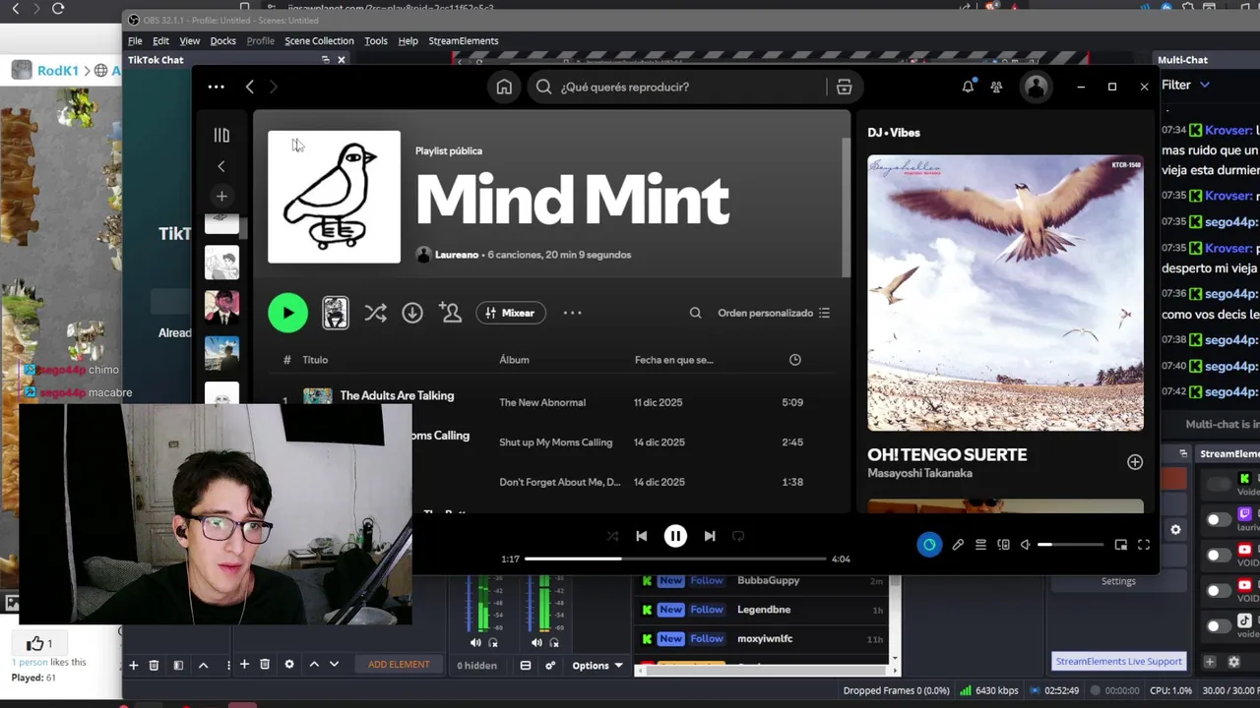This screenshot has width=1260, height=708.
Task: Open more options for Mind Mint playlist
Action: point(572,313)
